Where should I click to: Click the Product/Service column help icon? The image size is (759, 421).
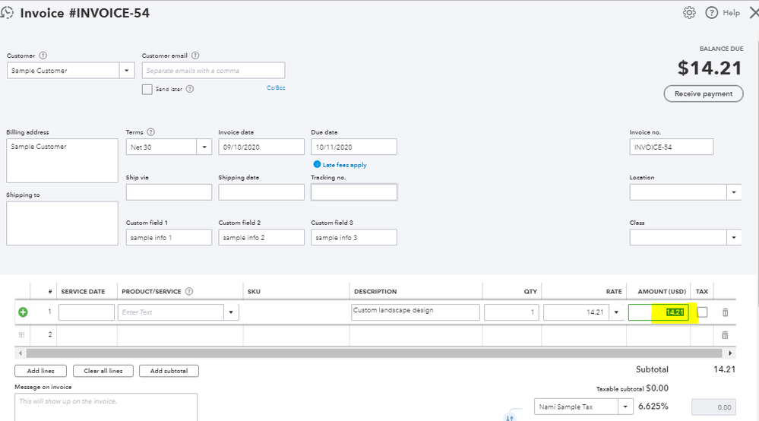pyautogui.click(x=189, y=291)
